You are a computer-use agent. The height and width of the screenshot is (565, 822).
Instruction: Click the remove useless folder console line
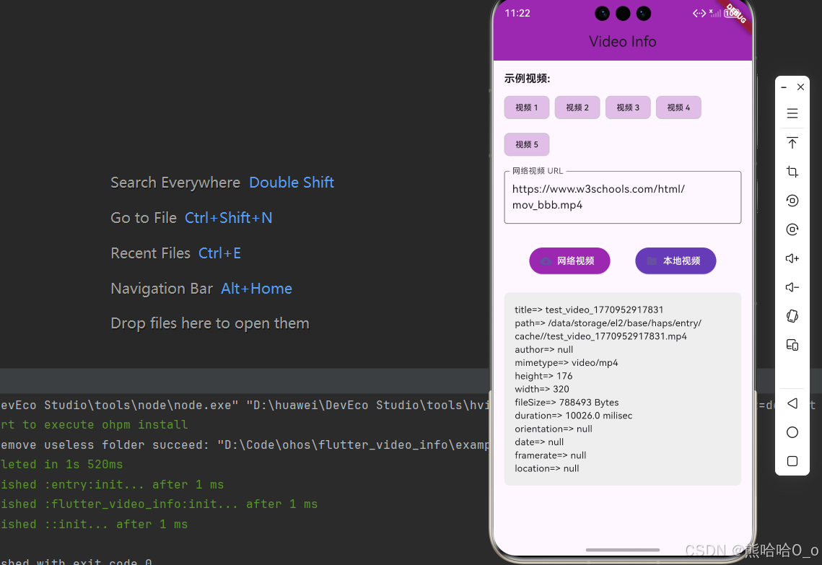pos(245,445)
